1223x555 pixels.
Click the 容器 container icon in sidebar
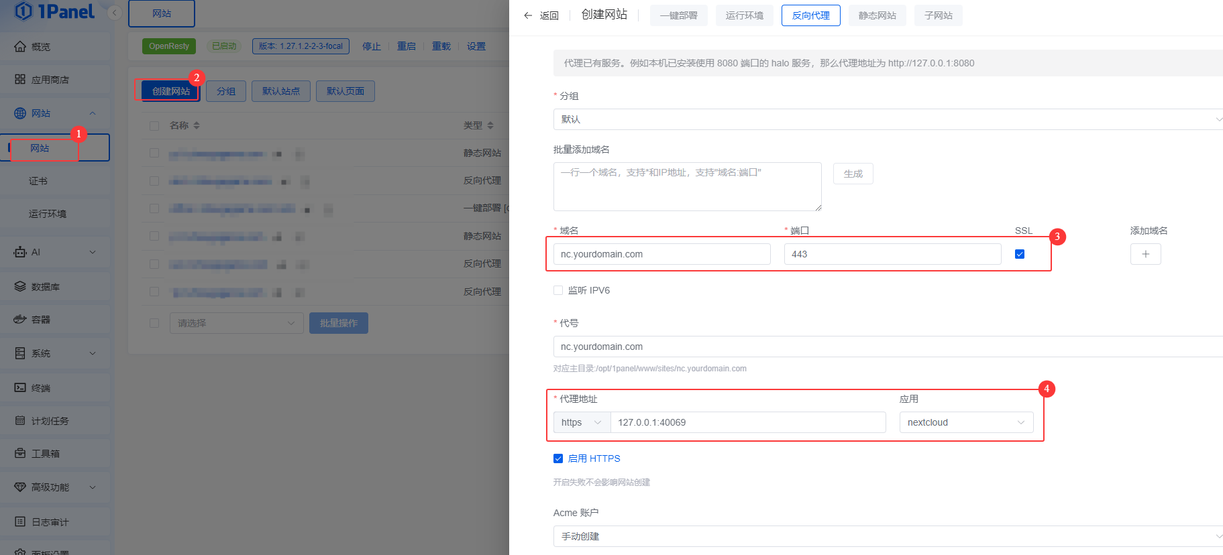coord(20,319)
